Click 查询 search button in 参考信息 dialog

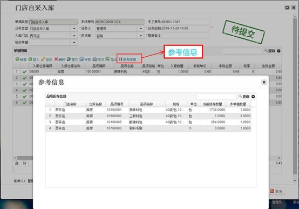coord(244,97)
